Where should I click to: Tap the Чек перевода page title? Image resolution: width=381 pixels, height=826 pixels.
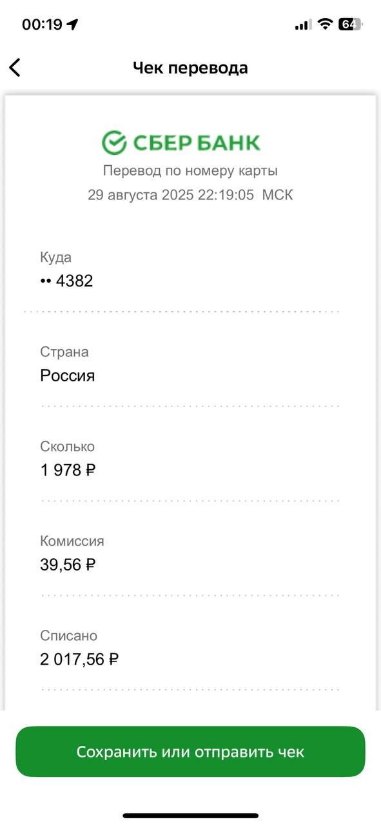point(190,68)
